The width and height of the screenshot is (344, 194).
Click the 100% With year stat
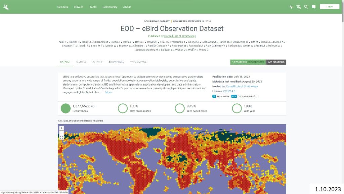pos(249,108)
